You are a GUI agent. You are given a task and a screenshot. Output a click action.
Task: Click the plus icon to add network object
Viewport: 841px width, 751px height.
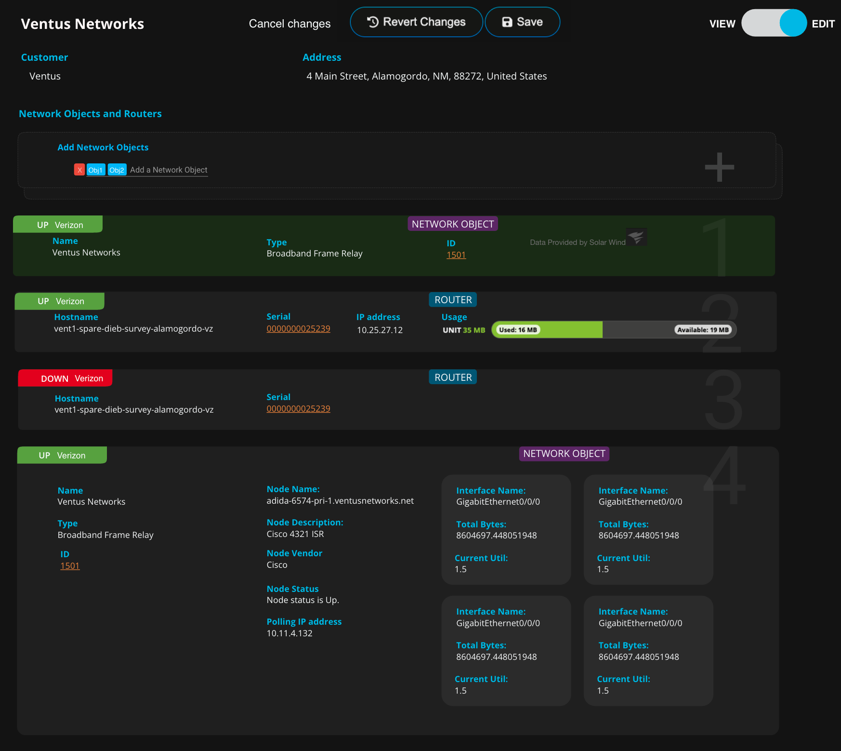[719, 167]
